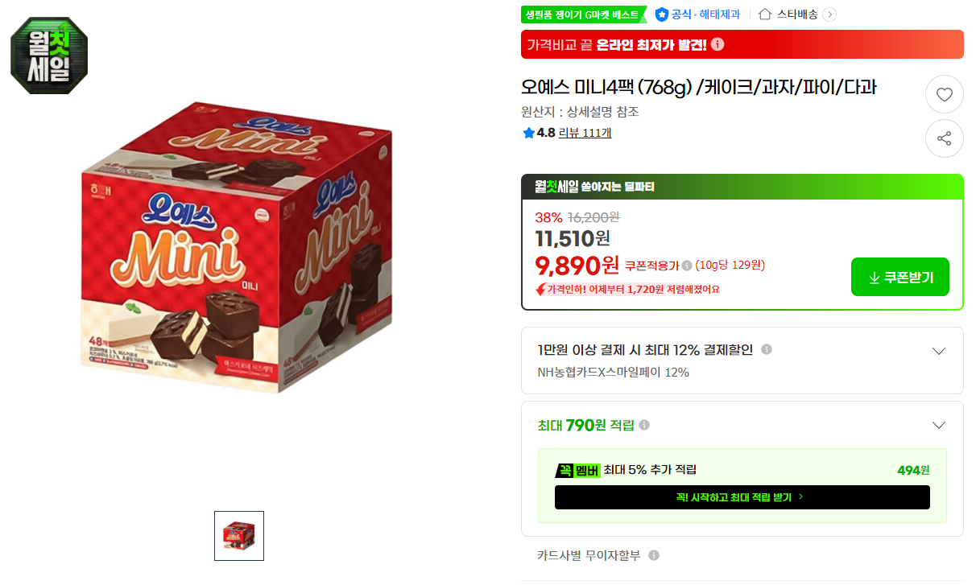The height and width of the screenshot is (585, 976).
Task: Click info icon beside 최대 790원 적립
Action: (x=644, y=425)
